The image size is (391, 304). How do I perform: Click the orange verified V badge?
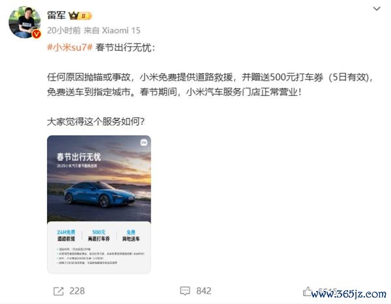click(36, 34)
